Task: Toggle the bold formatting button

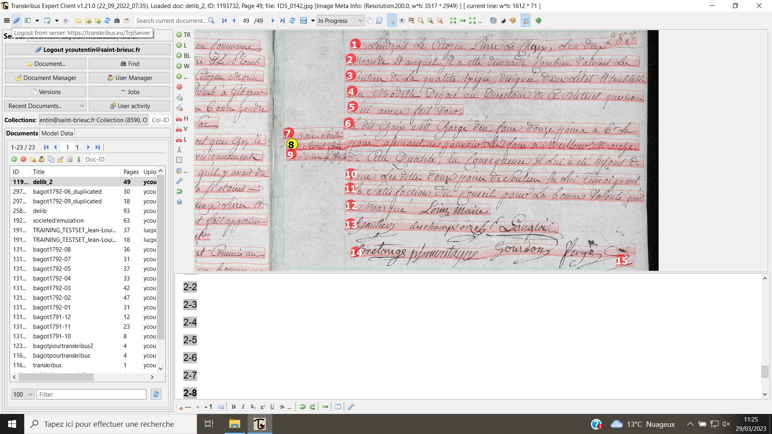Action: click(233, 406)
